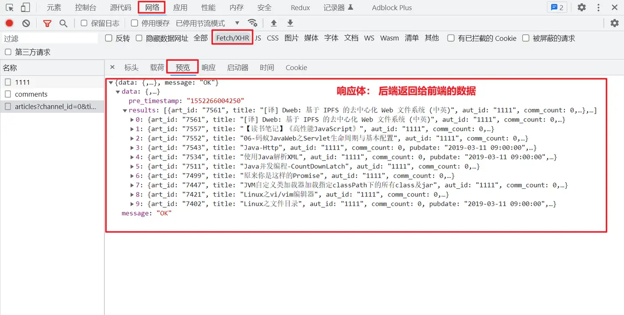The image size is (624, 315).
Task: Select the comments request in the list
Action: click(52, 94)
